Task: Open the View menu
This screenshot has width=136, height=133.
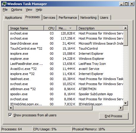Action: tap(29, 10)
